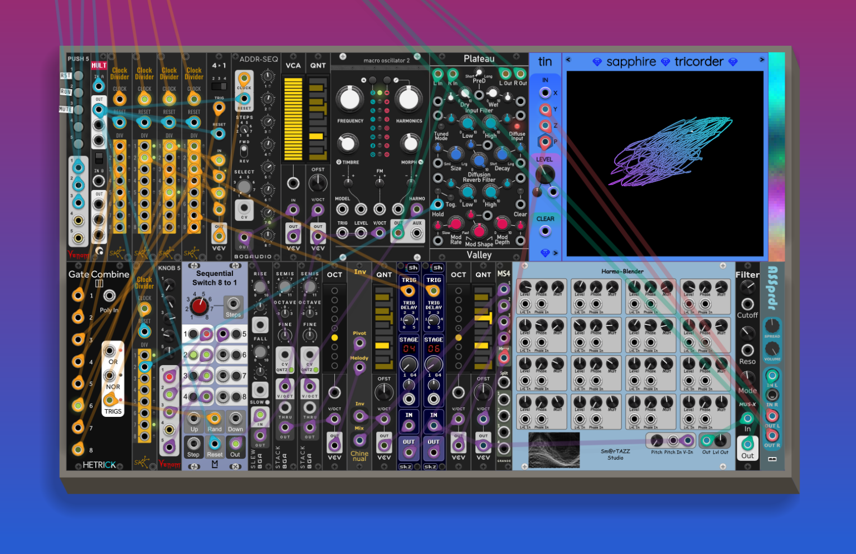This screenshot has width=856, height=554.
Task: Click the left STAGE knob under the 04 display
Action: point(409,365)
